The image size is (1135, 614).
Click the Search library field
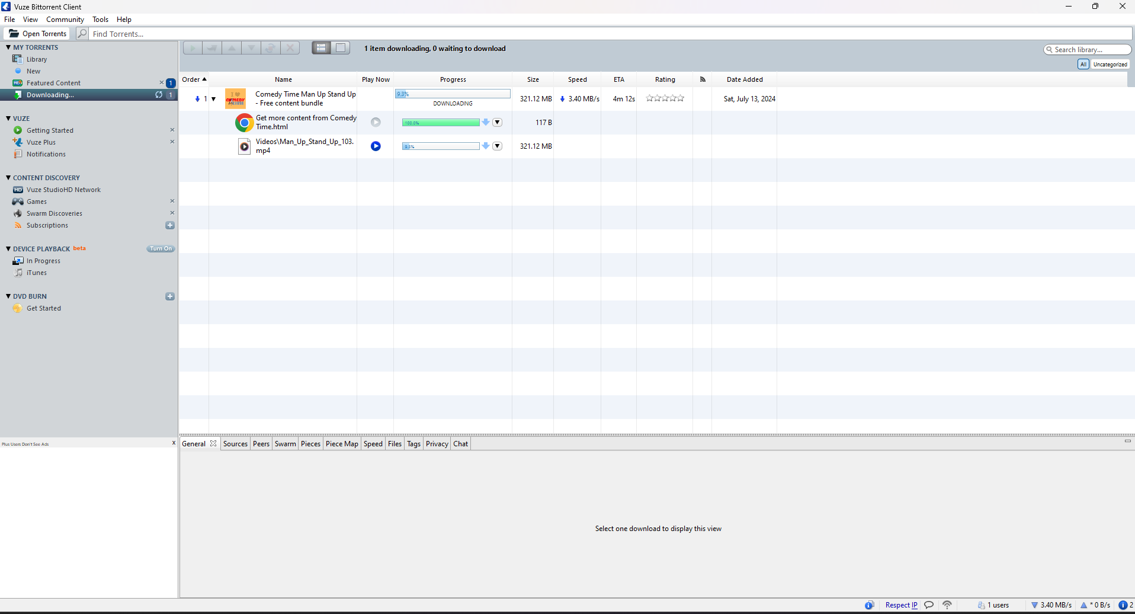coord(1088,50)
